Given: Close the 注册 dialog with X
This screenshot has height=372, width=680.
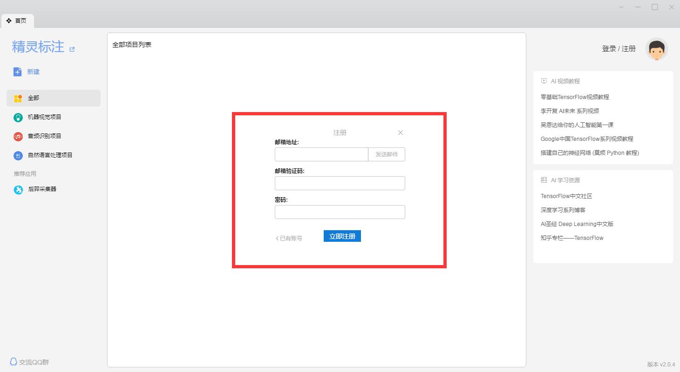Looking at the screenshot, I should click(401, 133).
